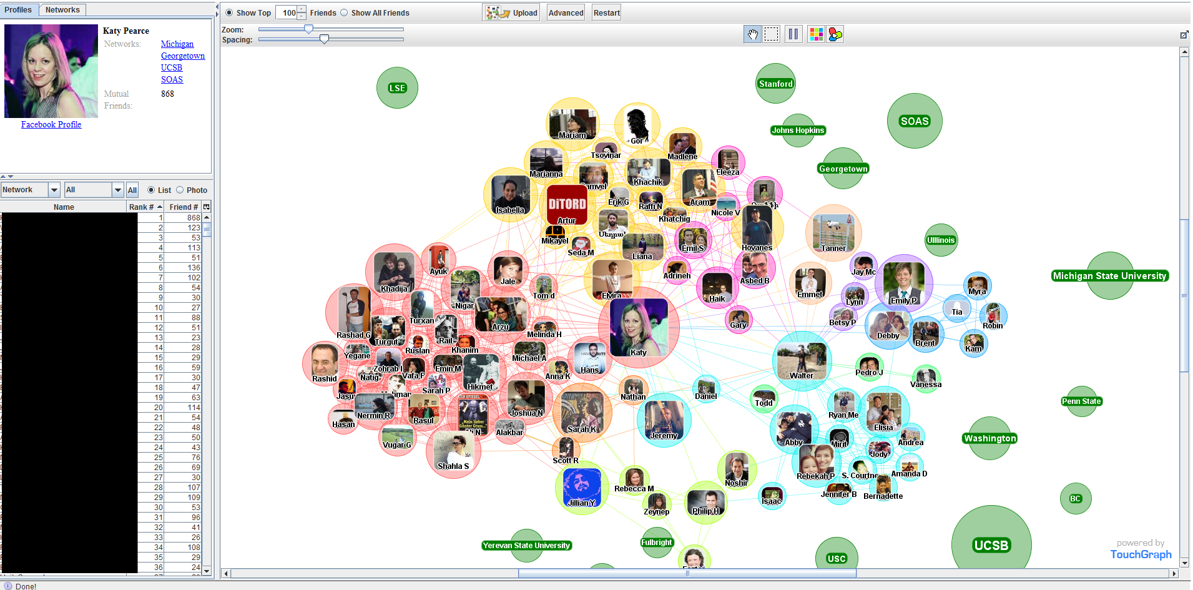Sort the table by Friend # column

(x=183, y=207)
